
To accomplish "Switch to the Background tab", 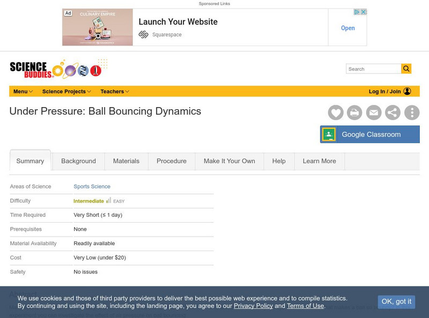I will [x=78, y=161].
